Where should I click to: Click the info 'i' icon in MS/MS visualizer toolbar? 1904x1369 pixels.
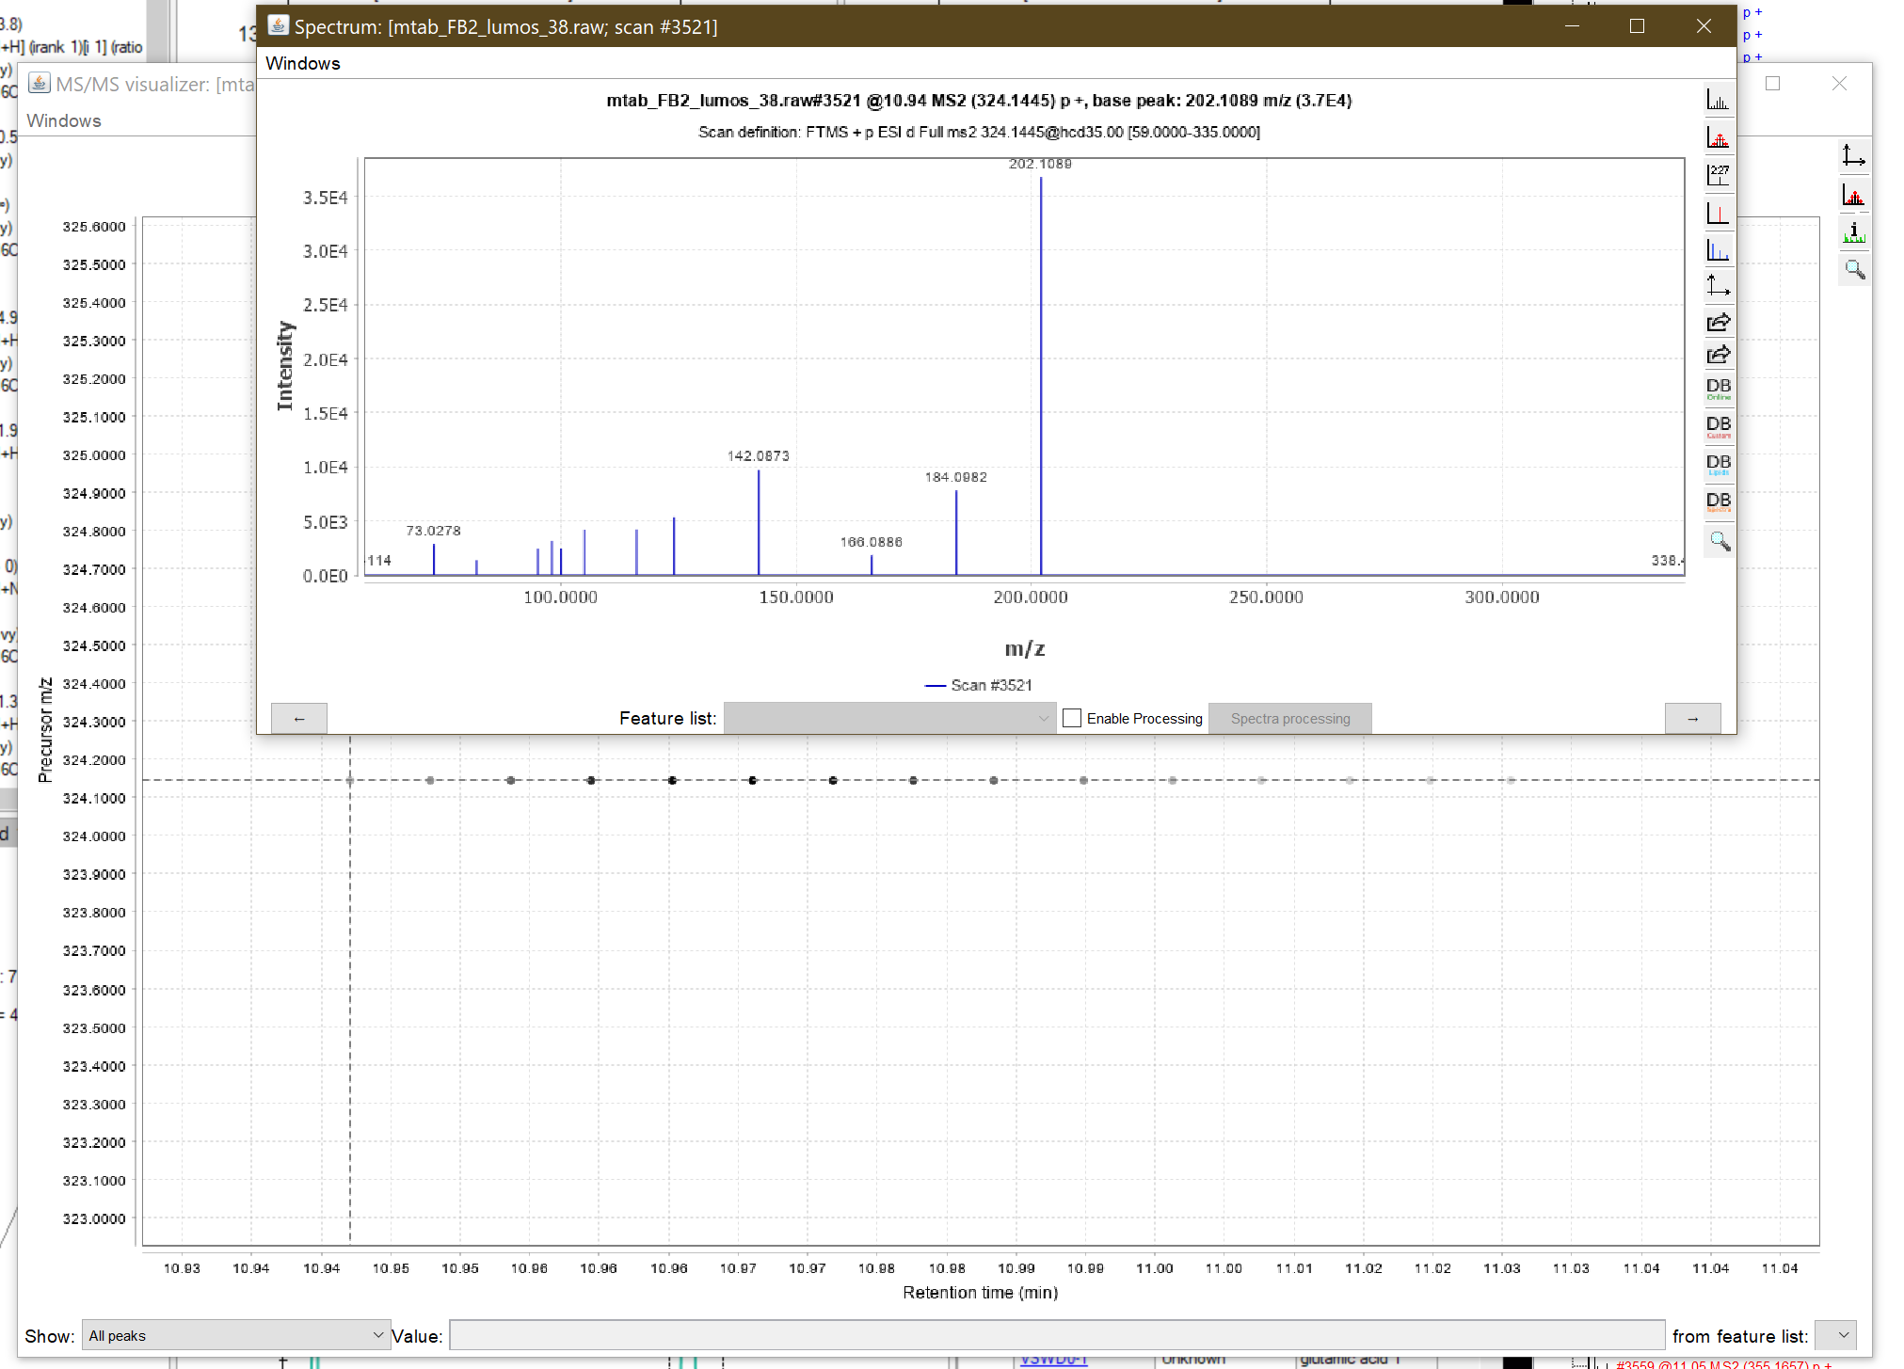coord(1853,232)
